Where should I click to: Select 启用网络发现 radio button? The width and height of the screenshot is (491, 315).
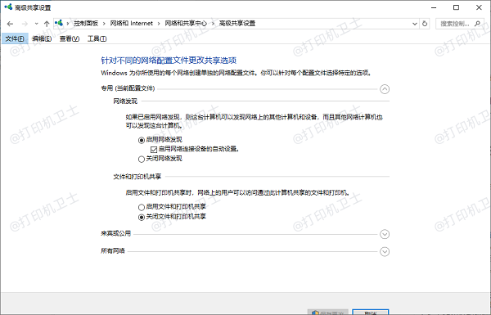(142, 140)
